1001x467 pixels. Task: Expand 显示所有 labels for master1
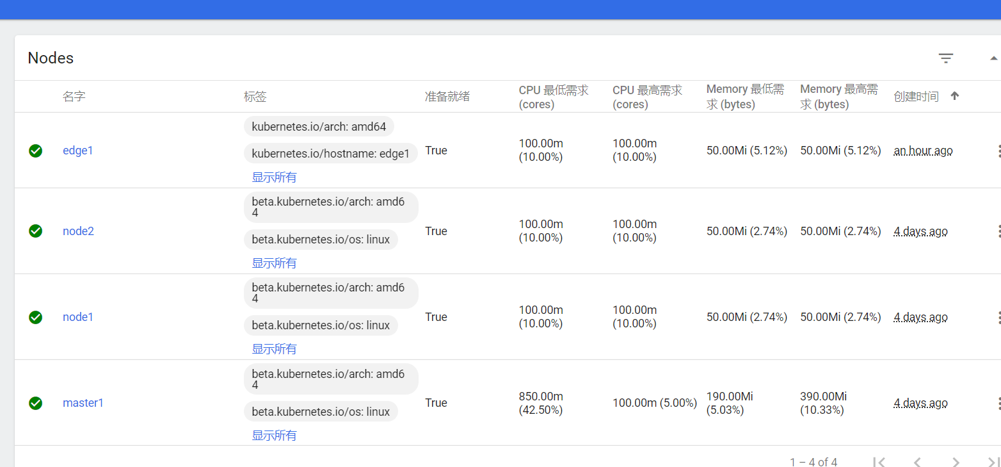click(x=274, y=436)
